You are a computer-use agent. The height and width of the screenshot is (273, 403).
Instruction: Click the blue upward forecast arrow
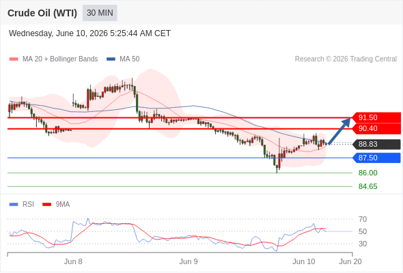[x=339, y=131]
